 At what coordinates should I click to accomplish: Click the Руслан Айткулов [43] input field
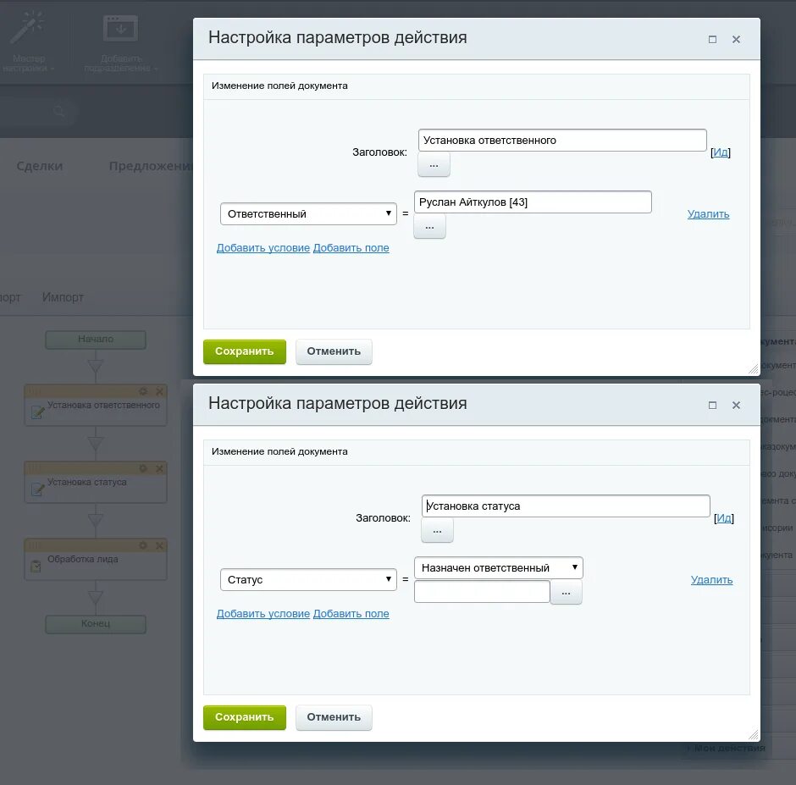[533, 202]
